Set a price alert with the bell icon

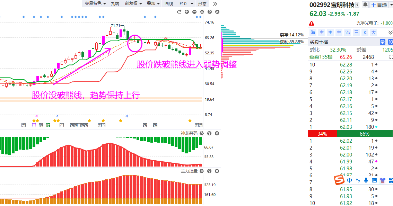[365, 5]
